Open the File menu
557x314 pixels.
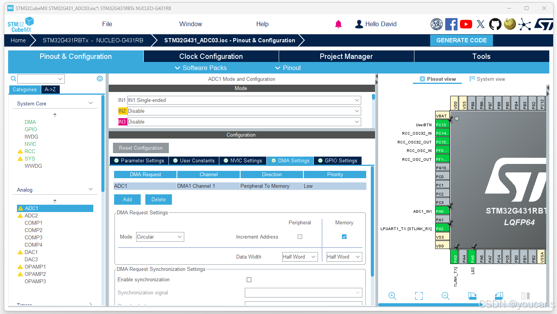click(107, 24)
